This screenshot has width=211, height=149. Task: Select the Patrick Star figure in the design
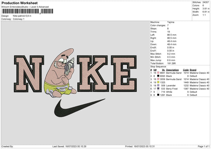pyautogui.click(x=60, y=73)
